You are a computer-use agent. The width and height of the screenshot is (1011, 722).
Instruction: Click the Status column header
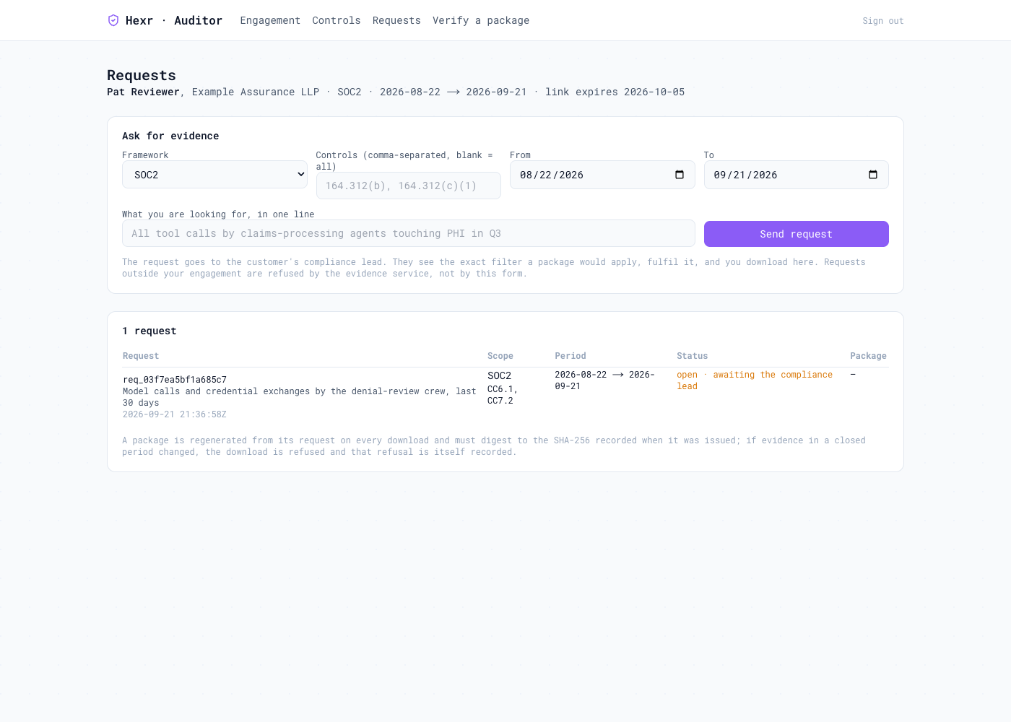pyautogui.click(x=693, y=356)
